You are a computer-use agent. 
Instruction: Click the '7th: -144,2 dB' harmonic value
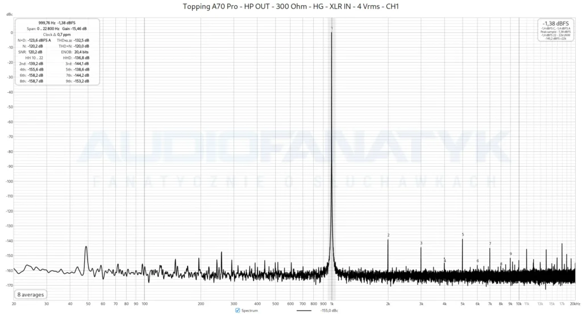pos(77,76)
